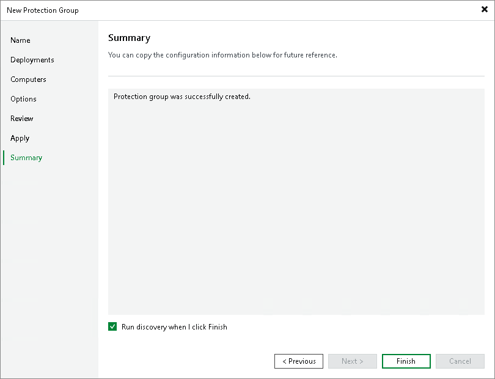Open the Apply wizard step
The width and height of the screenshot is (495, 379).
point(20,138)
